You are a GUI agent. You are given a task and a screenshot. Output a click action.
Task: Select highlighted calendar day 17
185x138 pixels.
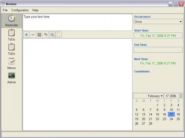tap(171, 114)
